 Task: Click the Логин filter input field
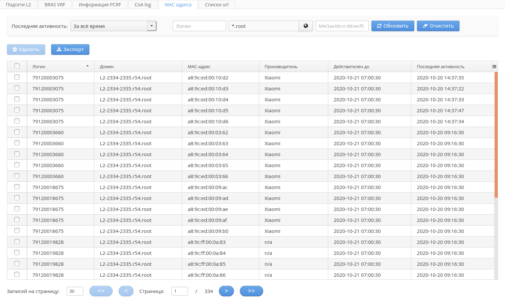(199, 26)
